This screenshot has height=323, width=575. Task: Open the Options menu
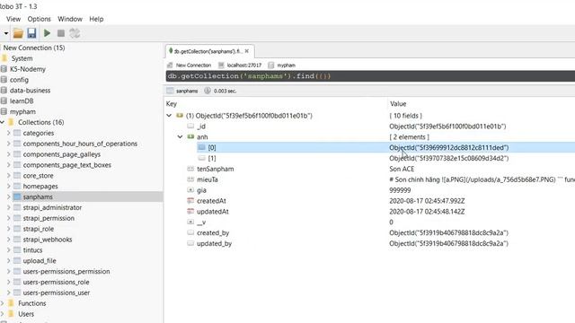tap(39, 19)
